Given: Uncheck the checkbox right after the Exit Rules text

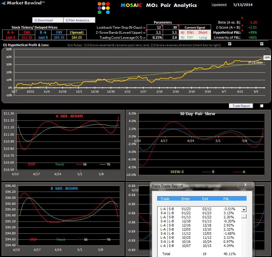Looking at the screenshot, I should point(230,44).
